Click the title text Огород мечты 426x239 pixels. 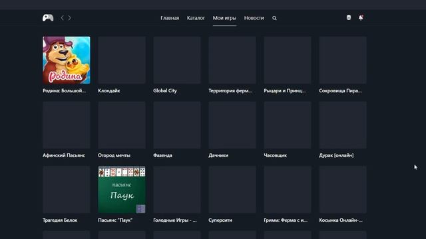tap(114, 155)
